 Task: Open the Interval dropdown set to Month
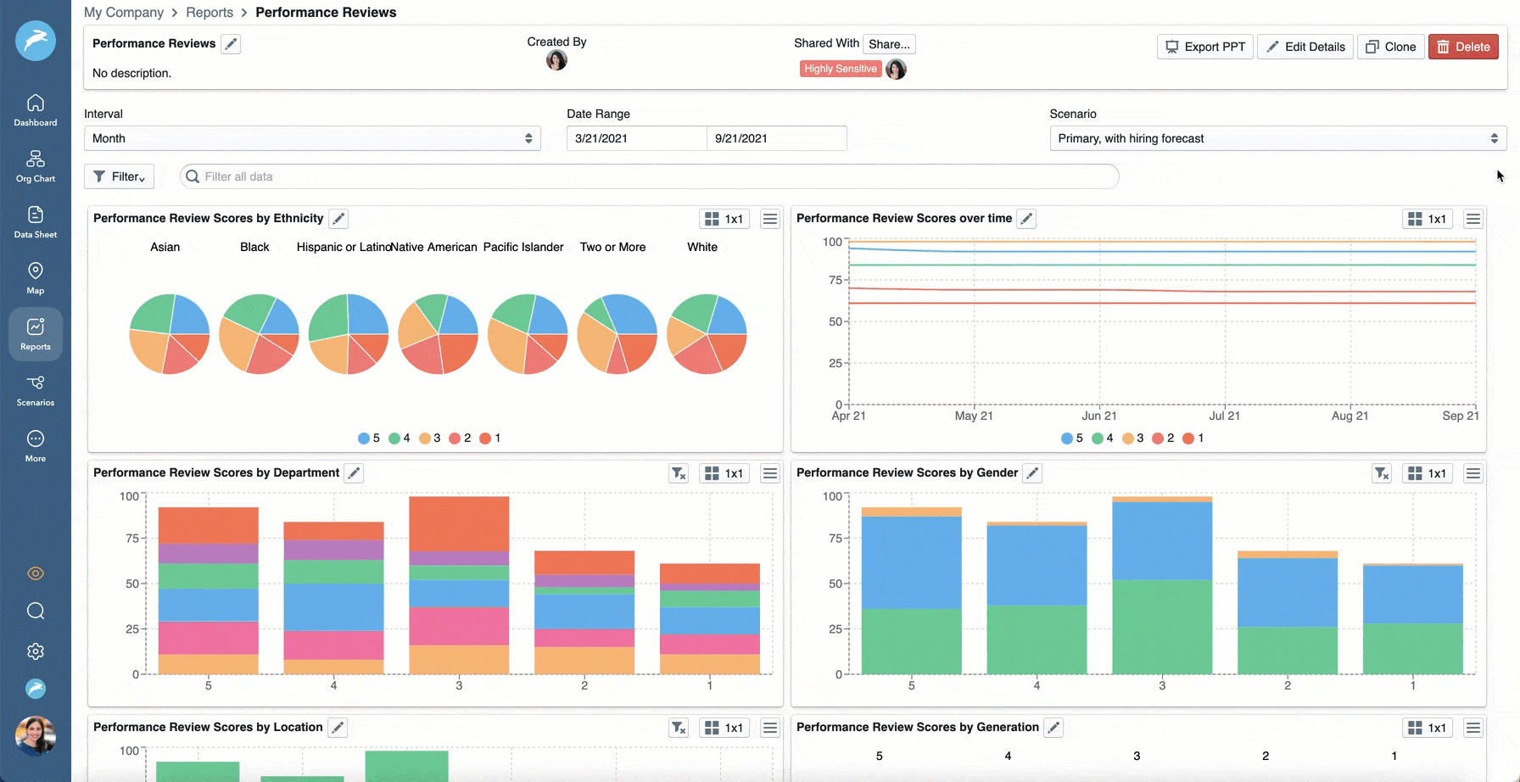pos(312,137)
